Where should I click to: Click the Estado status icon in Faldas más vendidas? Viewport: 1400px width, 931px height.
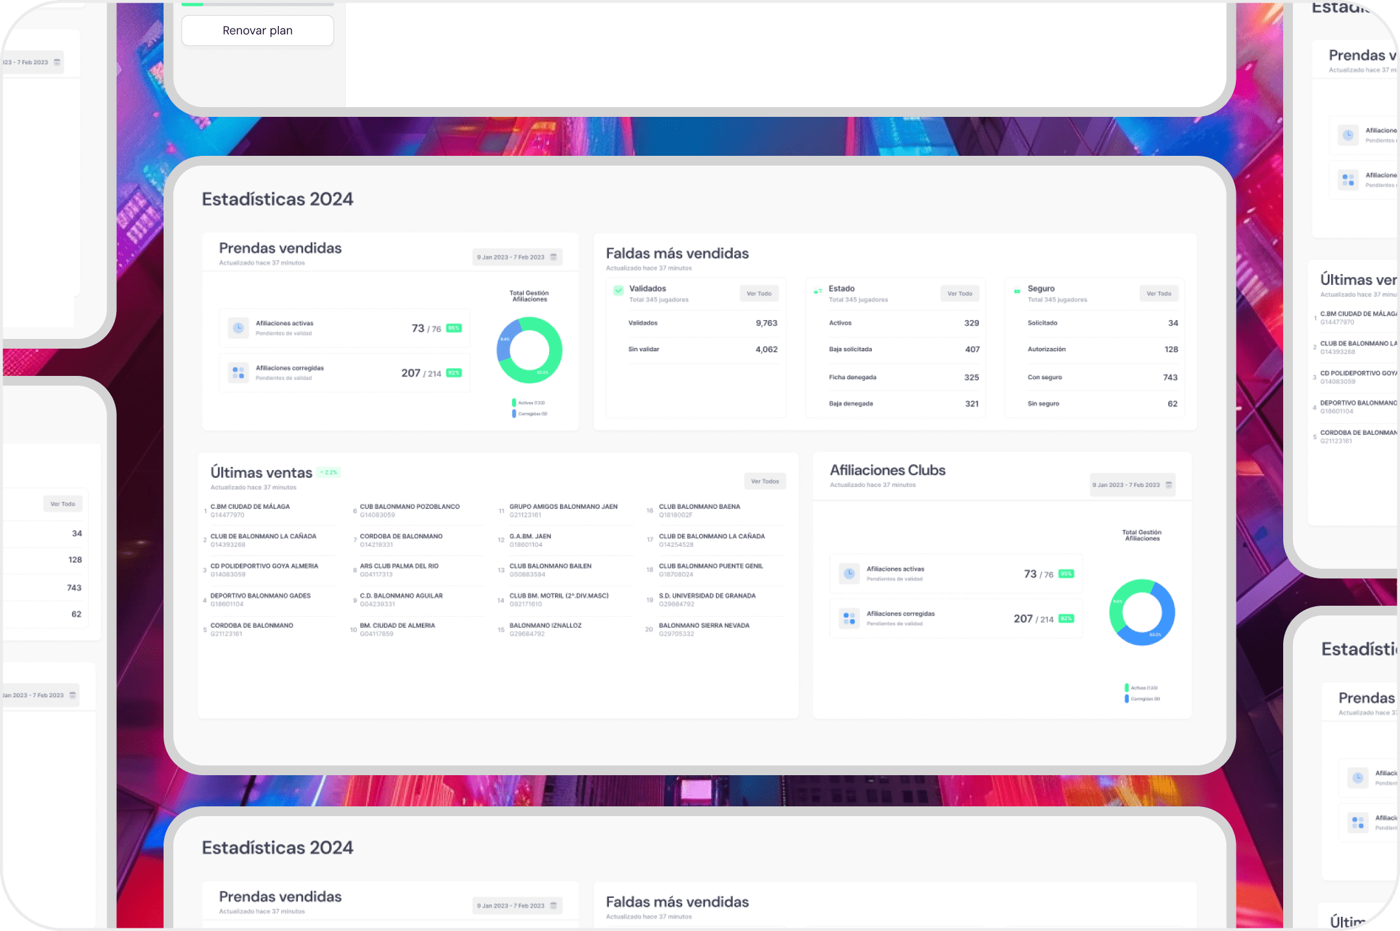818,291
